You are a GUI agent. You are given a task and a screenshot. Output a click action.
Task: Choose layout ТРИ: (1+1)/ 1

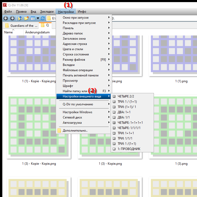(132, 107)
